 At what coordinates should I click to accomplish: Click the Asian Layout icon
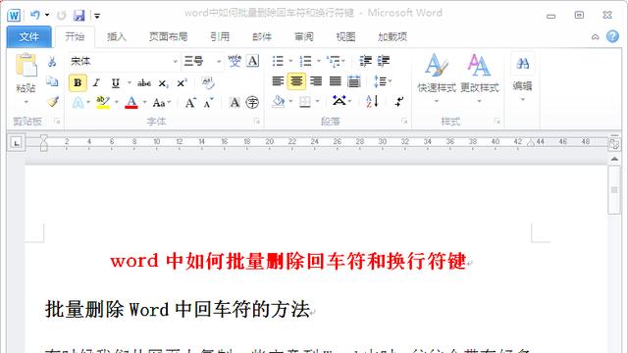tap(340, 100)
